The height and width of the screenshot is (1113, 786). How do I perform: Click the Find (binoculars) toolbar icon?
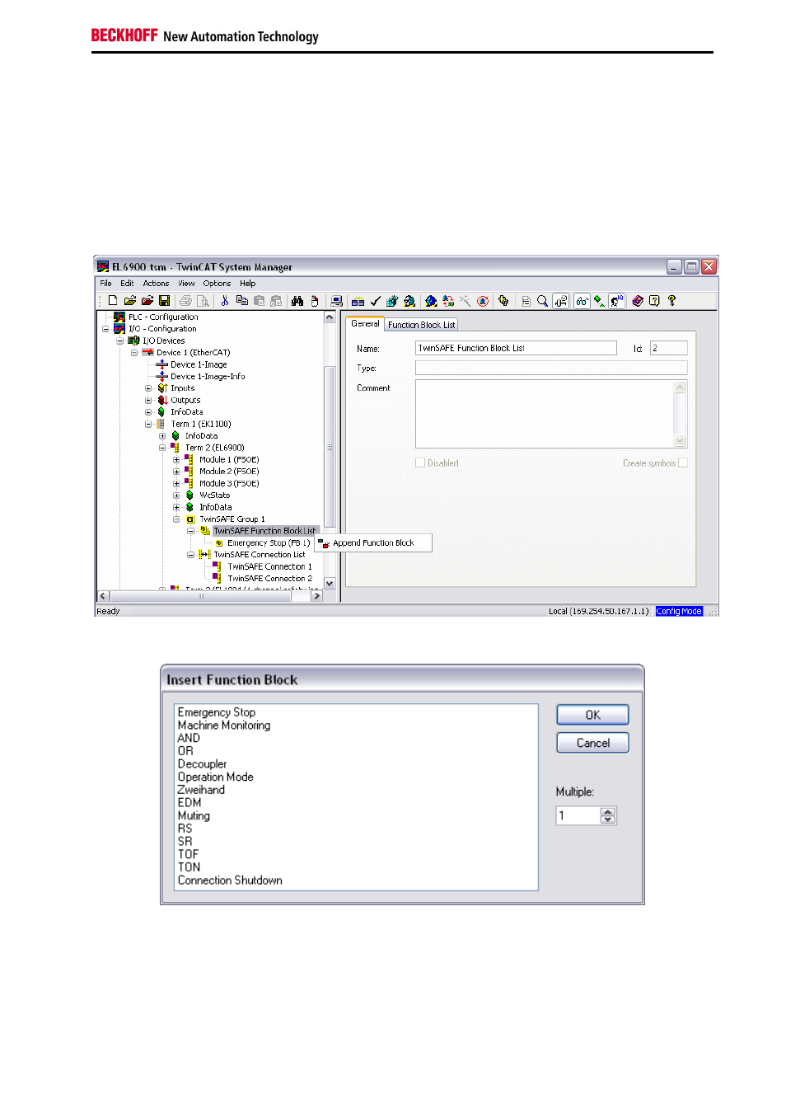(297, 301)
